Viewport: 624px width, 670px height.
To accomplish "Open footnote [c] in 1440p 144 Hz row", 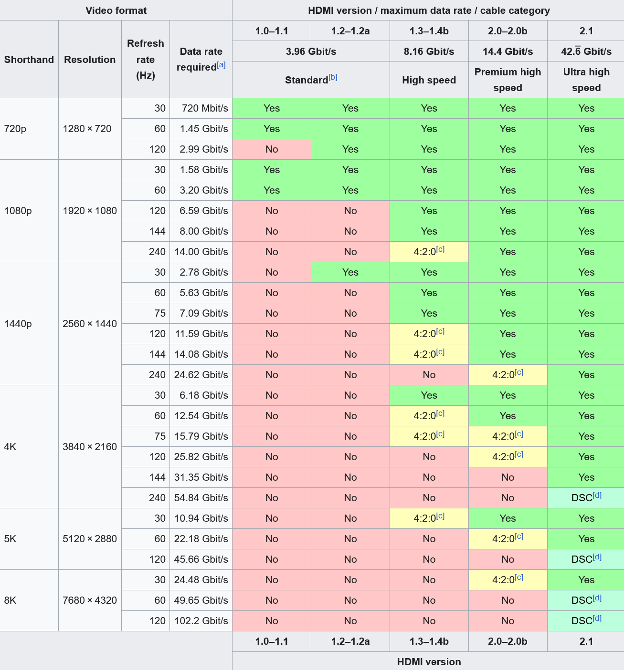I will (440, 351).
